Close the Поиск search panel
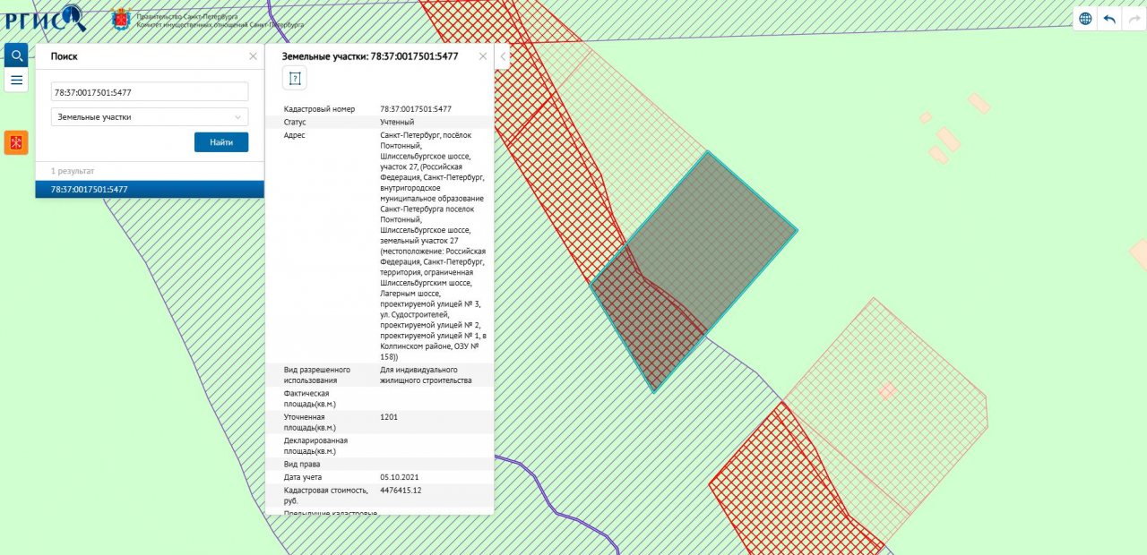The height and width of the screenshot is (555, 1147). click(x=253, y=56)
